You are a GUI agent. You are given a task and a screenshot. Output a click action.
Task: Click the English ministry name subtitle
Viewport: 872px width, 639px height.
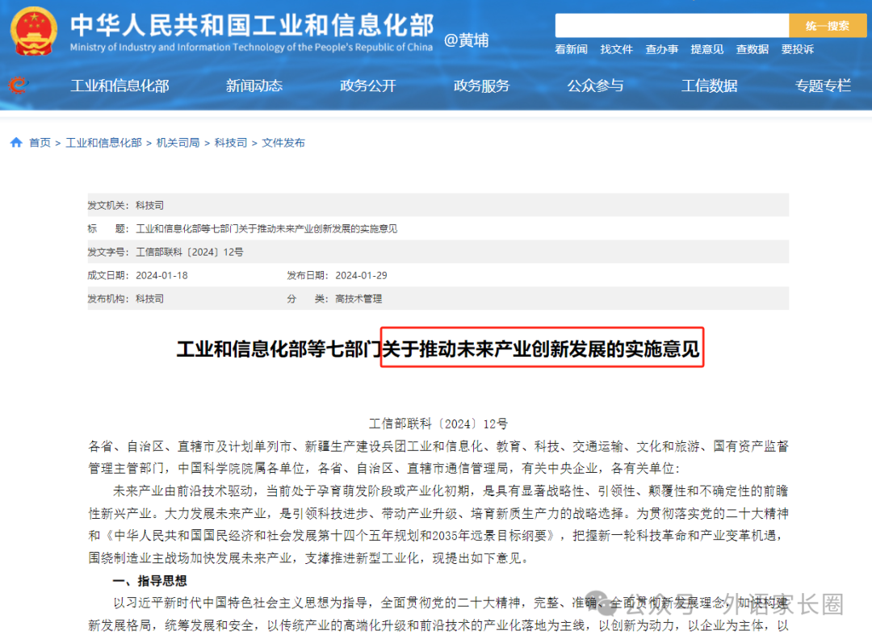[251, 48]
